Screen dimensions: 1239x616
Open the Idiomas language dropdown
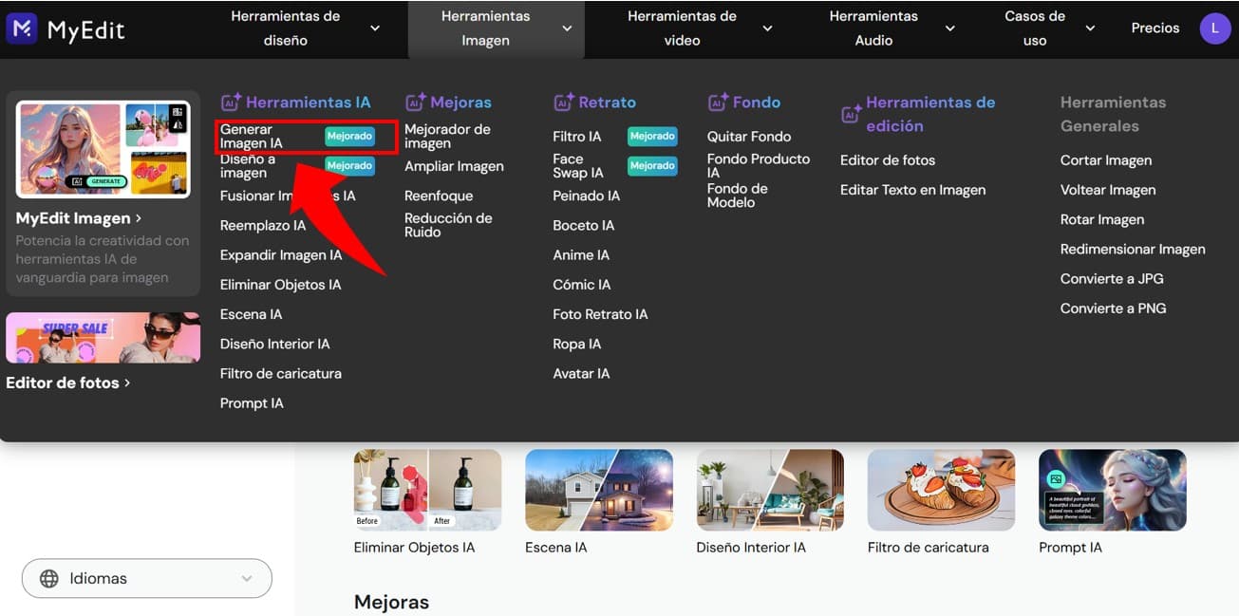147,578
